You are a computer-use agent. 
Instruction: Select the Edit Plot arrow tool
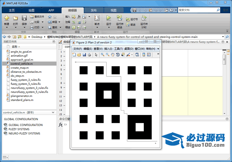click(96, 55)
